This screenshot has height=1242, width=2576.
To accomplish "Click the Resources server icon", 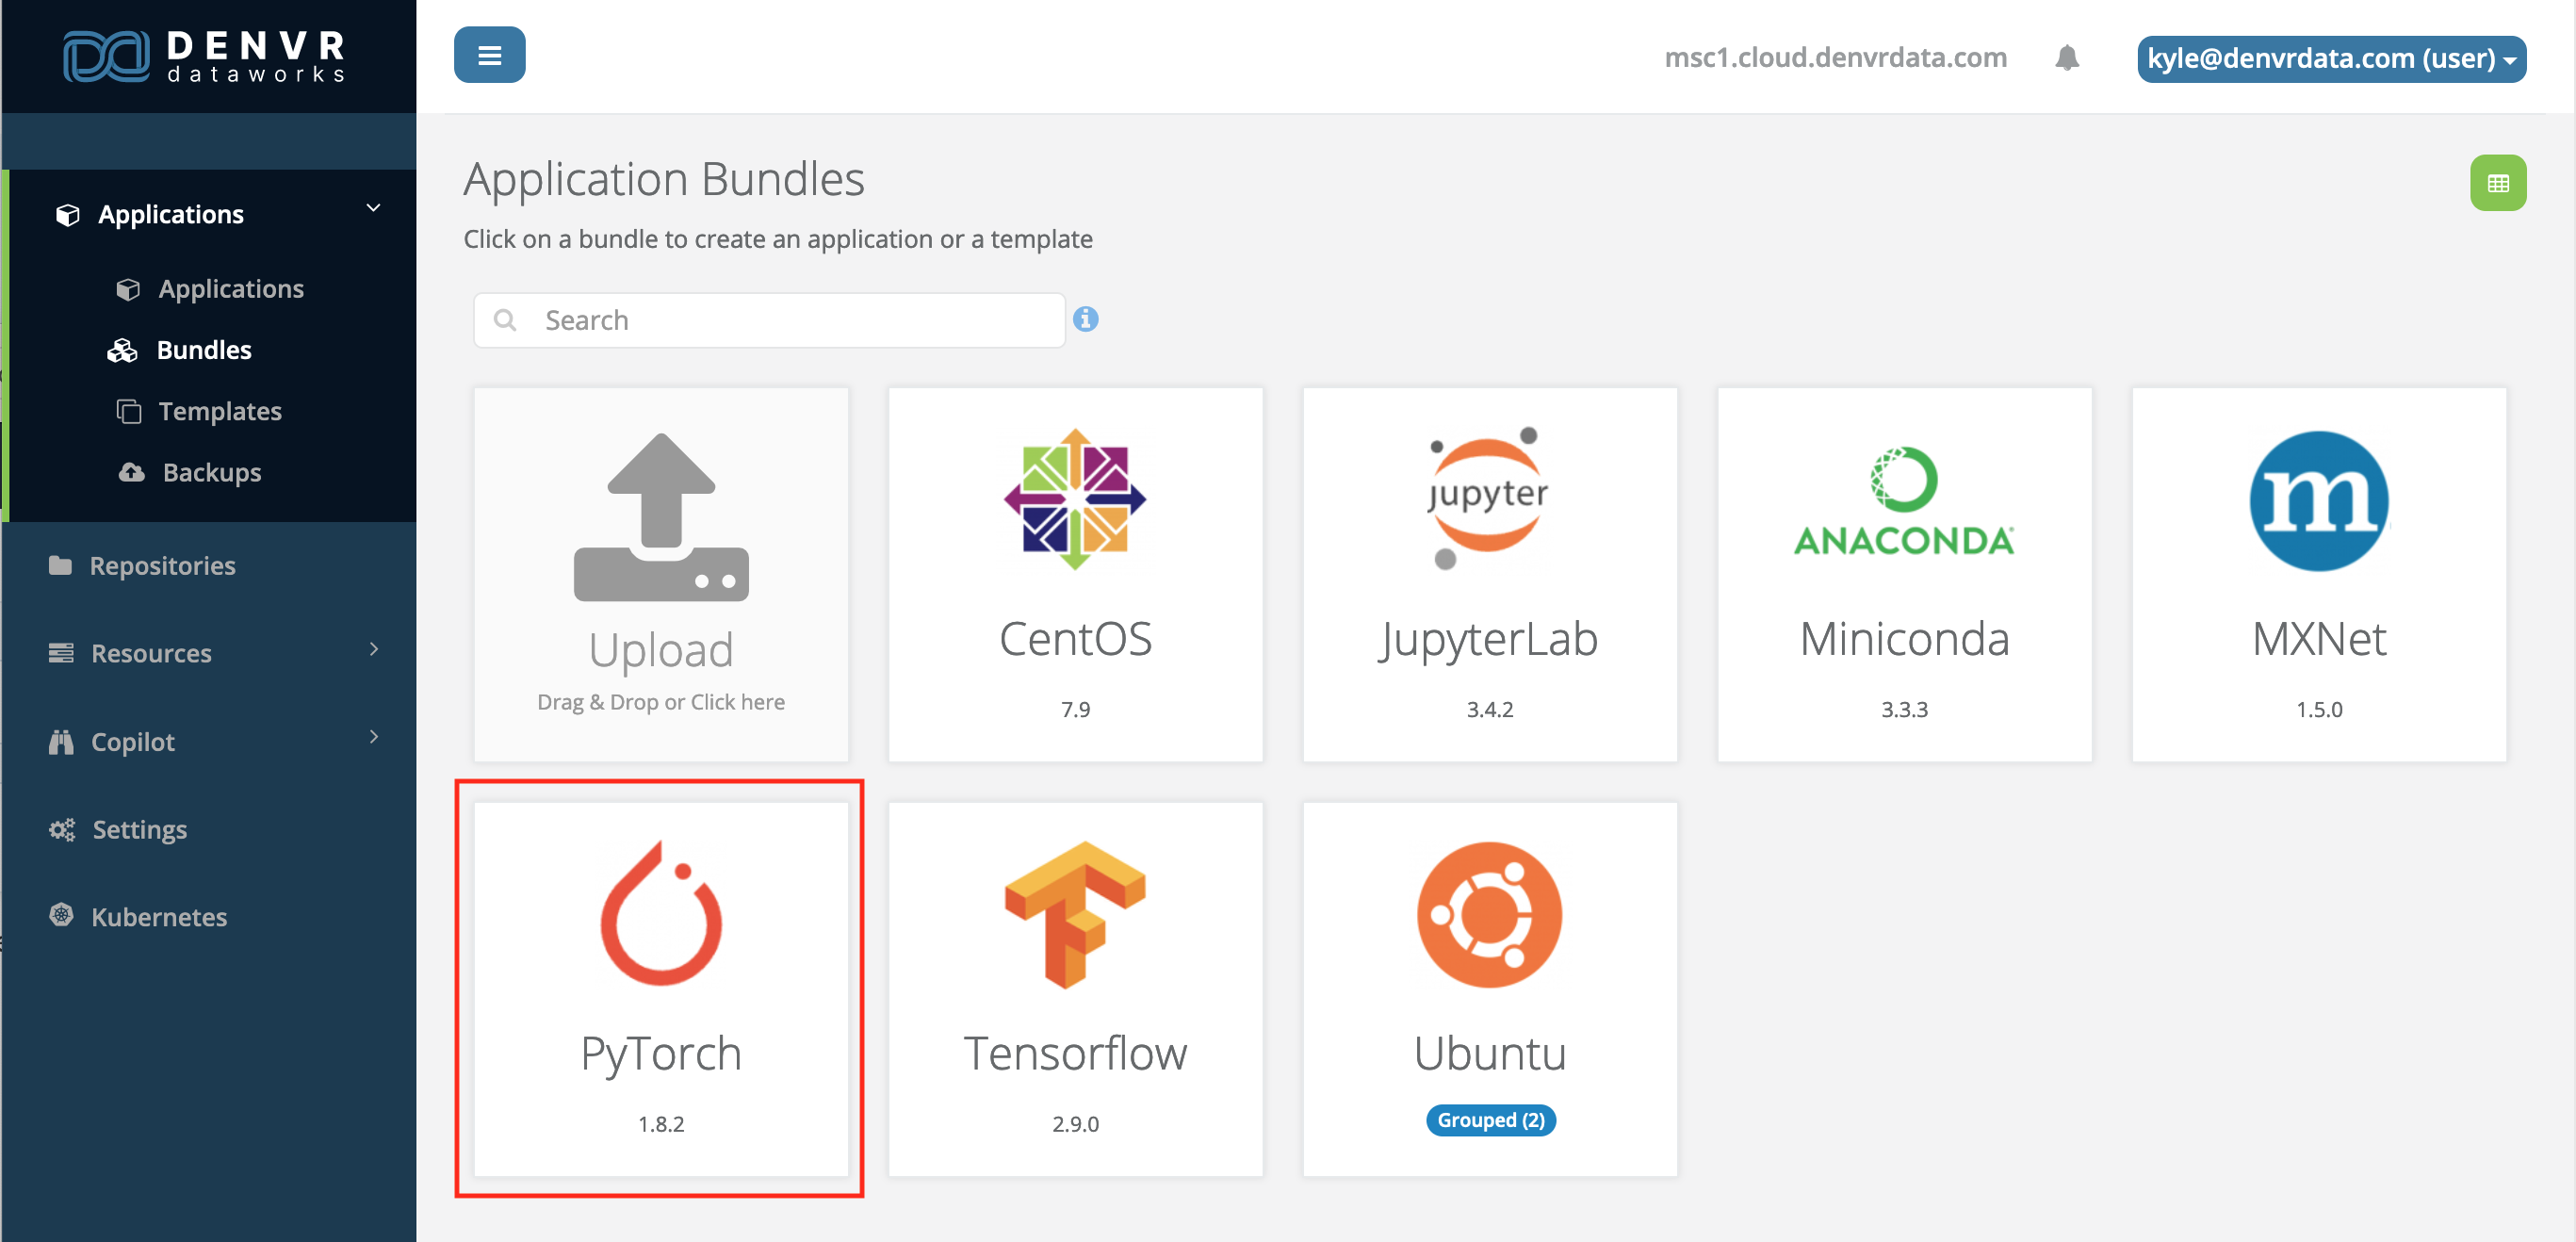I will [61, 653].
